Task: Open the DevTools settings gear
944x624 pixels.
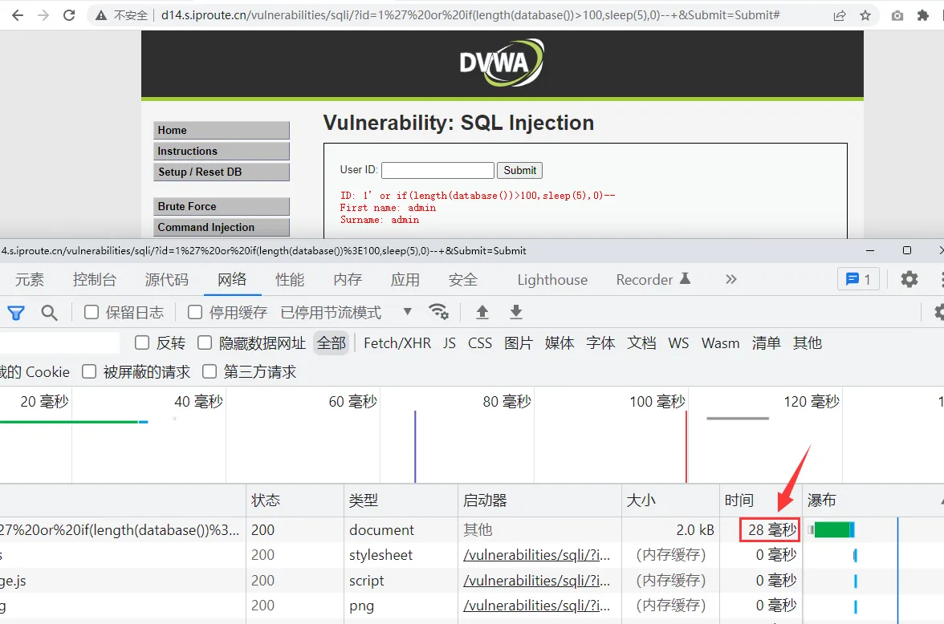Action: [909, 279]
